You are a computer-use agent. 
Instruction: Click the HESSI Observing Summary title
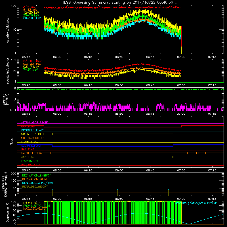click(x=120, y=3)
